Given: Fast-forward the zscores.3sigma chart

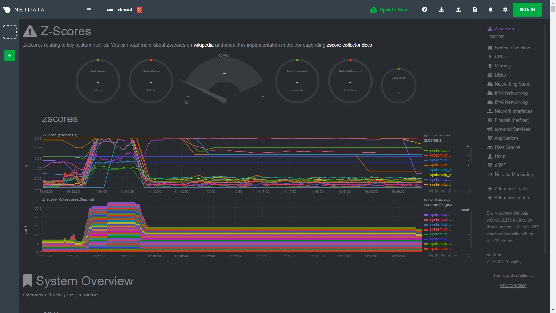Looking at the screenshot, I should point(443,255).
